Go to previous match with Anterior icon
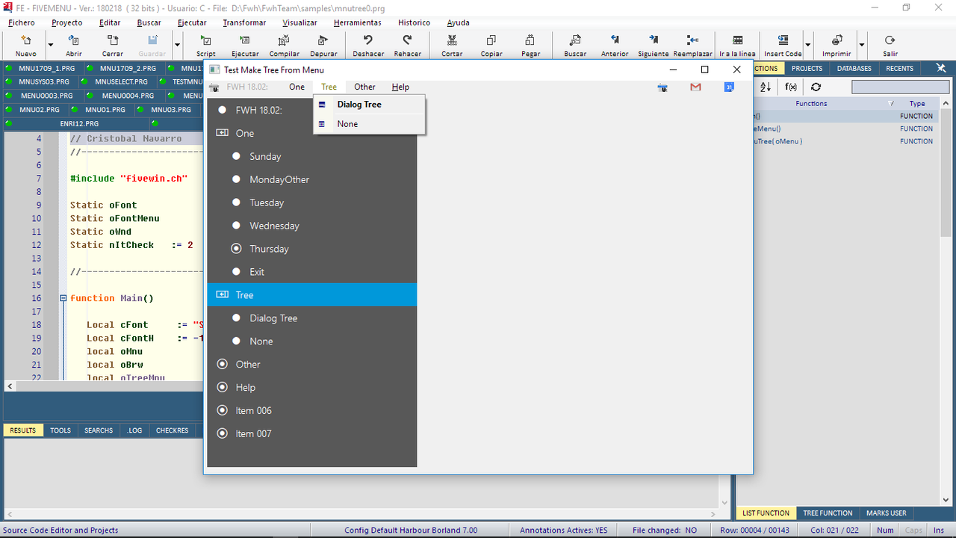The height and width of the screenshot is (538, 956). click(x=615, y=40)
